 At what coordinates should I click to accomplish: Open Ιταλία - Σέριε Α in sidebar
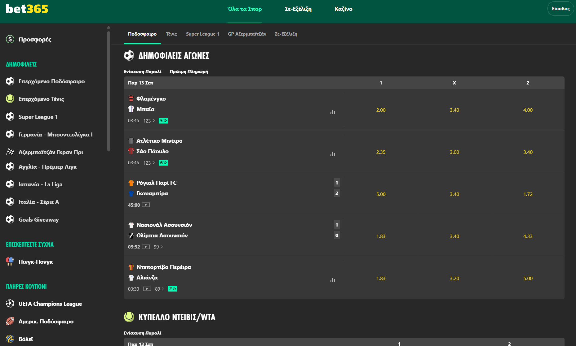[39, 202]
